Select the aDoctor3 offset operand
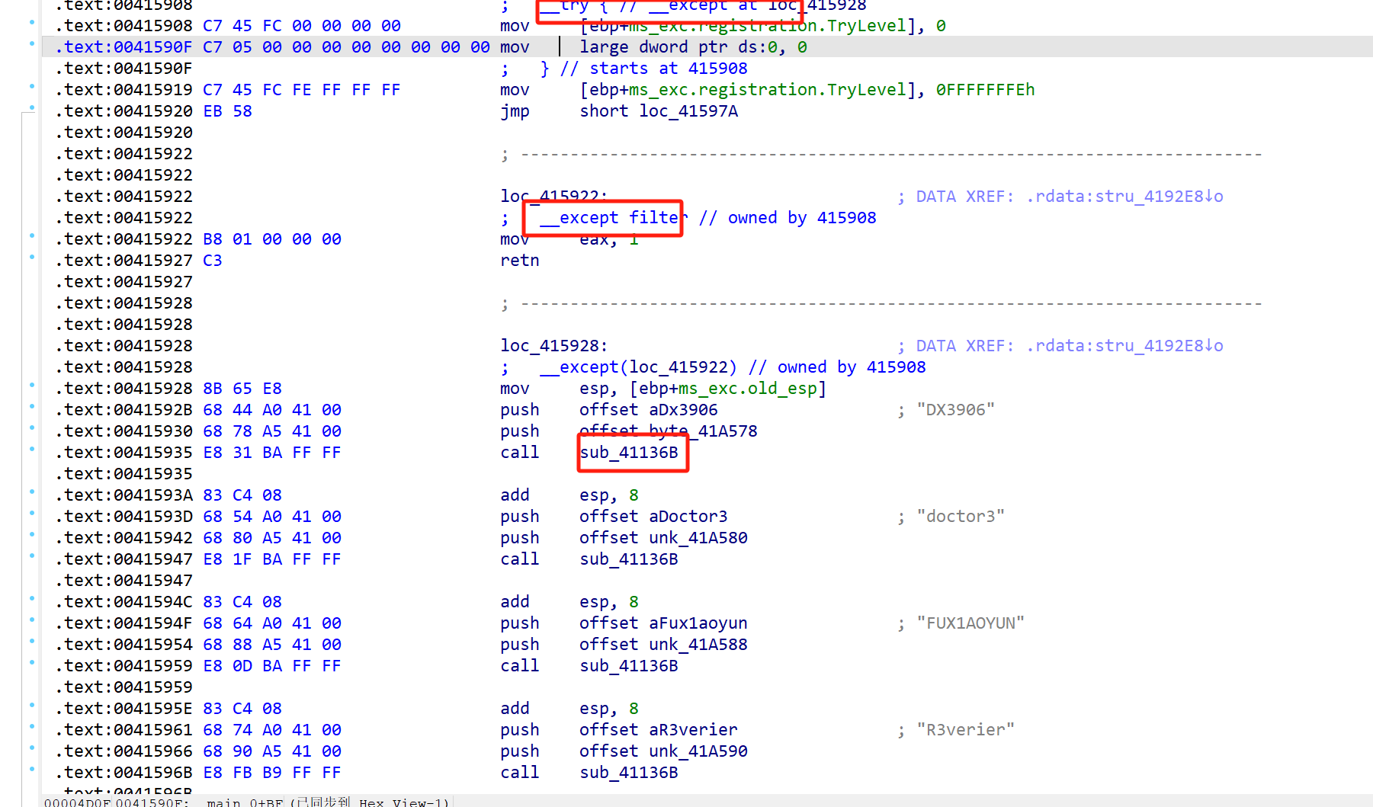The height and width of the screenshot is (807, 1373). point(688,517)
